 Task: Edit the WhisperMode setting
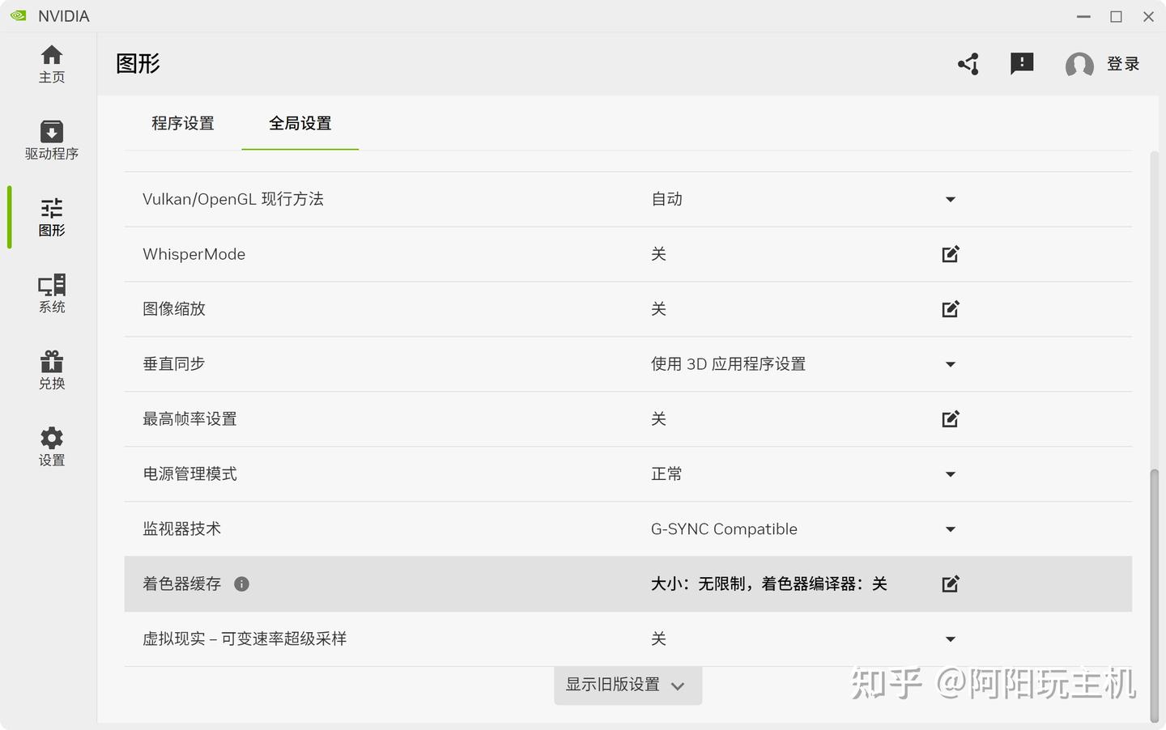click(x=951, y=254)
